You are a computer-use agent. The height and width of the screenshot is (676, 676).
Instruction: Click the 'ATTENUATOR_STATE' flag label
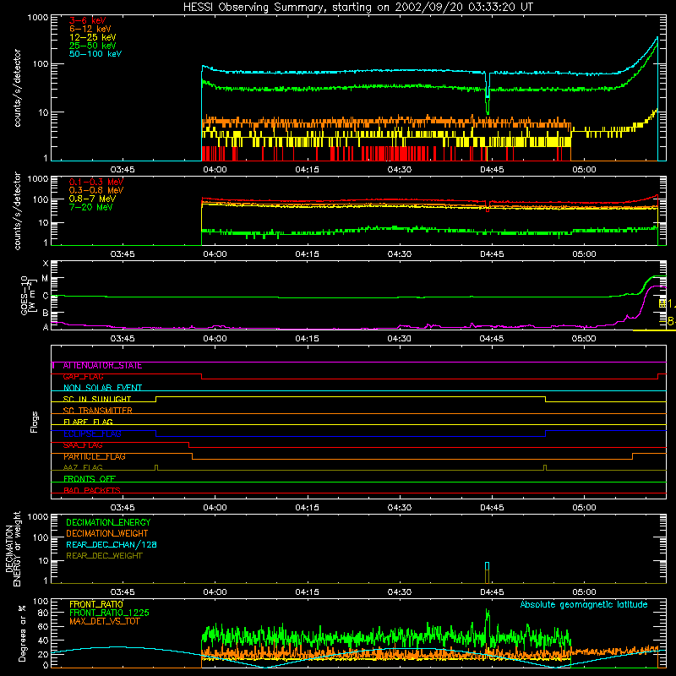coord(102,366)
